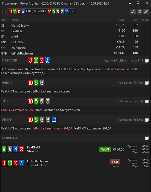
Task: Select player chutahaha in CO row
Action: (18, 48)
